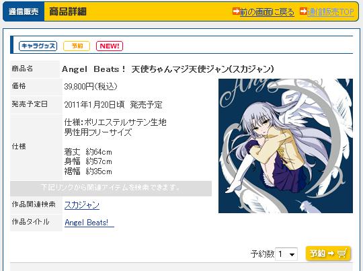Click the arrow icon beside 通信販売TOP
The height and width of the screenshot is (271, 363).
303,11
